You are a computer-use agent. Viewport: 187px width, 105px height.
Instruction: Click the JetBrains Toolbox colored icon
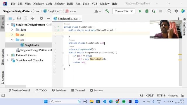point(183,11)
